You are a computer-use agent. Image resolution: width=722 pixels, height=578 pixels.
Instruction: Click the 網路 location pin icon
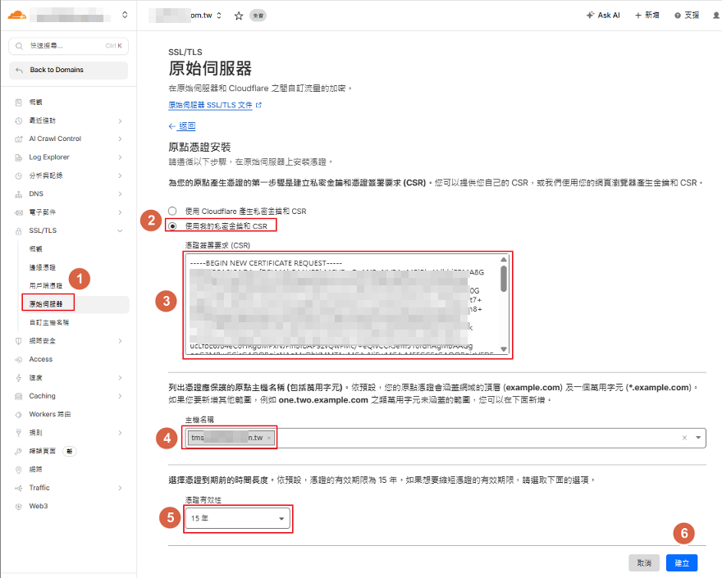18,470
